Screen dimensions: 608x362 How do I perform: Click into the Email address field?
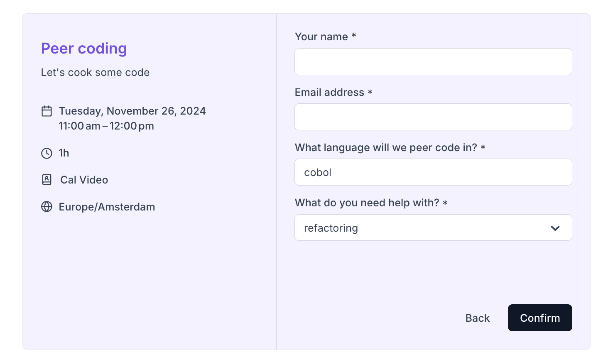[x=433, y=117]
